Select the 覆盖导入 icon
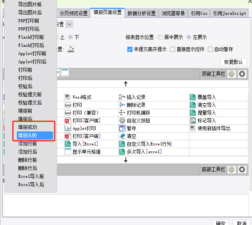The height and width of the screenshot is (225, 252). pyautogui.click(x=193, y=97)
